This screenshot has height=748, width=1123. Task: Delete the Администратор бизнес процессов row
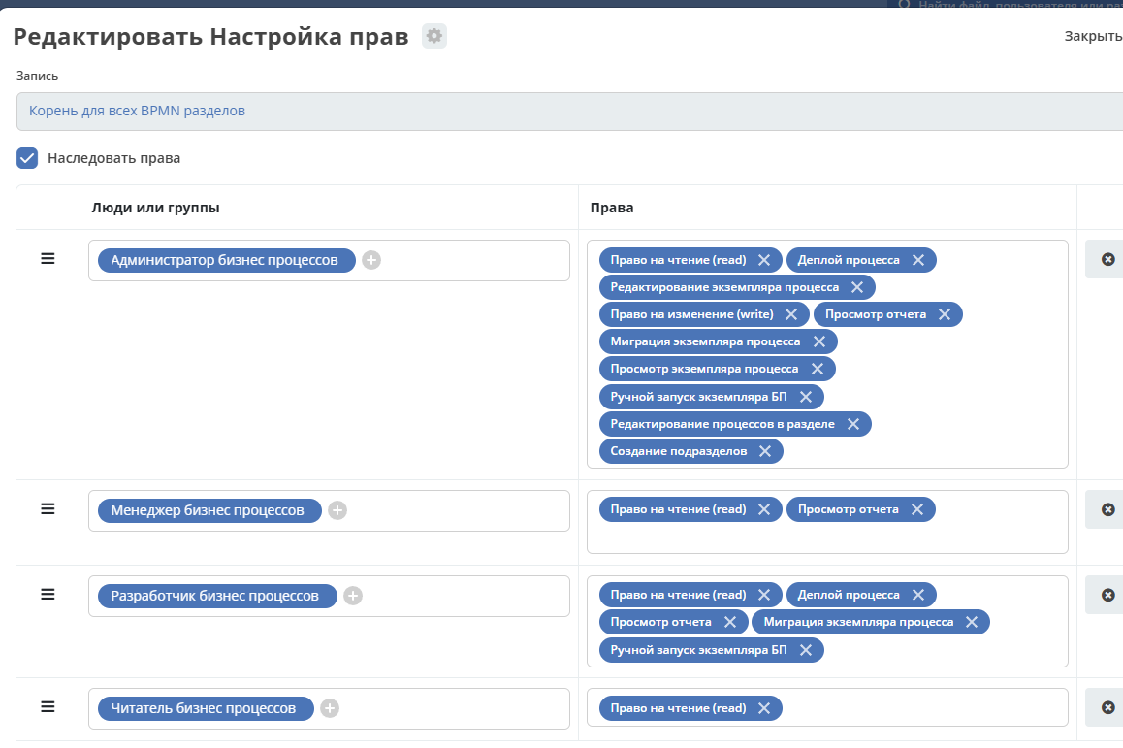tap(1108, 259)
